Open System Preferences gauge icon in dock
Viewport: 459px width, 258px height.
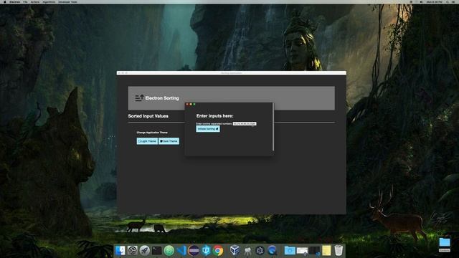[132, 250]
